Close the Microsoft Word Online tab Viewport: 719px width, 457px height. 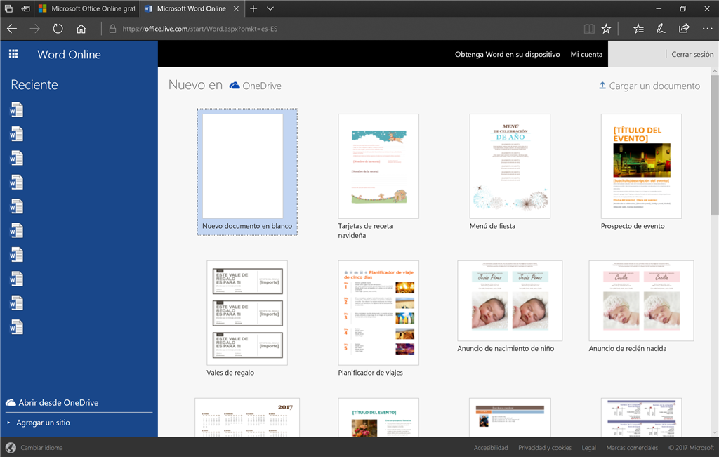point(236,8)
